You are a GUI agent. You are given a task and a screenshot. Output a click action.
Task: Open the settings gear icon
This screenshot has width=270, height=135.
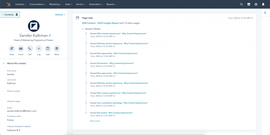coord(256,5)
